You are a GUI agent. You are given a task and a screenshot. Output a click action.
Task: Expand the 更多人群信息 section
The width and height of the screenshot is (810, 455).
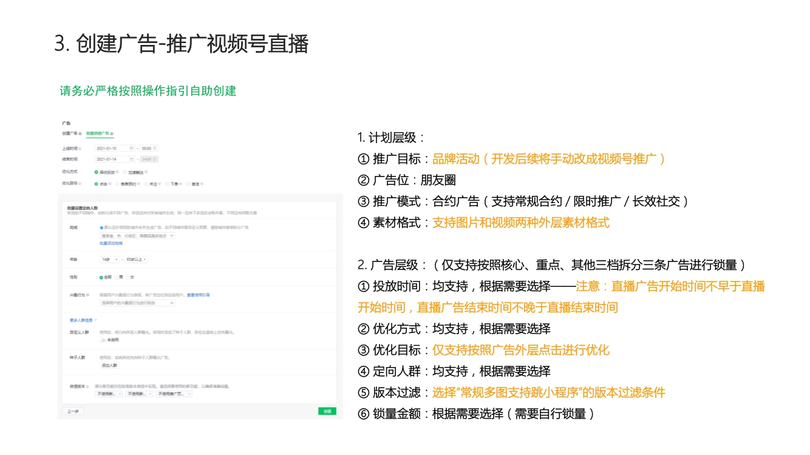pos(83,319)
